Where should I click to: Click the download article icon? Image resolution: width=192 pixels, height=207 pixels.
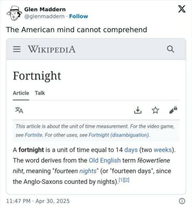click(137, 110)
